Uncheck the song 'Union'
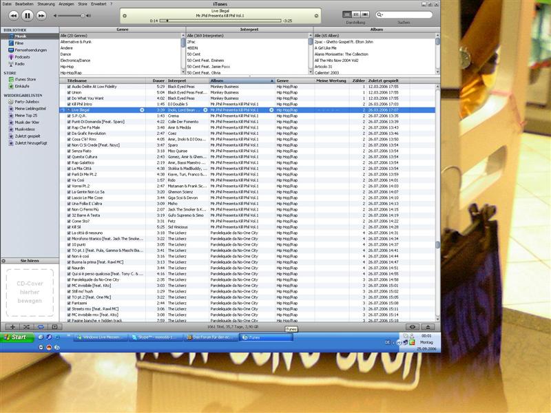This screenshot has width=551, height=413. [x=69, y=92]
